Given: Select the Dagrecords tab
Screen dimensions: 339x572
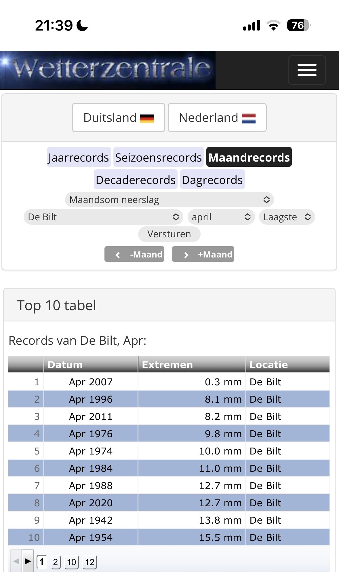Looking at the screenshot, I should coord(212,180).
